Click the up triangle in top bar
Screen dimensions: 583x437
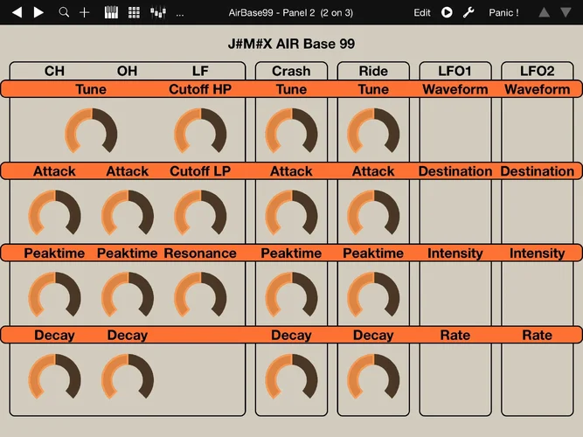pos(544,12)
